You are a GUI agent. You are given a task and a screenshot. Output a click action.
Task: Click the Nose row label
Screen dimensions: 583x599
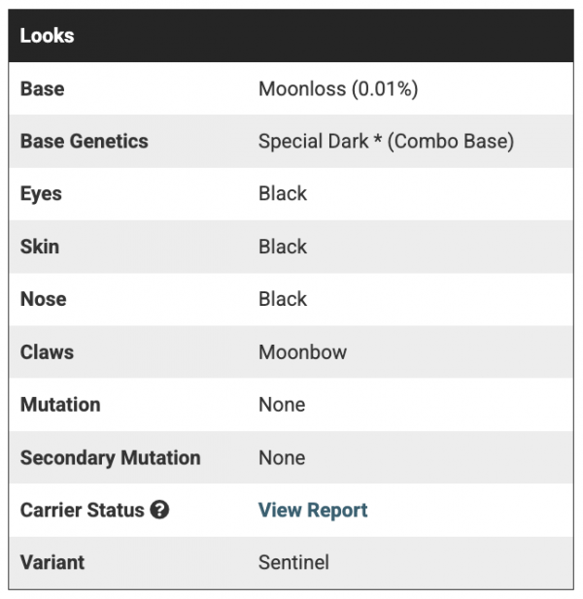42,299
